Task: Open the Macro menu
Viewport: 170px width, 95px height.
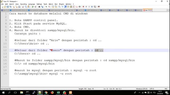Action: coord(51,4)
